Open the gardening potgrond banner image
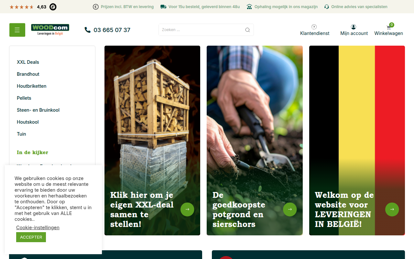Image resolution: width=414 pixels, height=259 pixels. (x=255, y=141)
